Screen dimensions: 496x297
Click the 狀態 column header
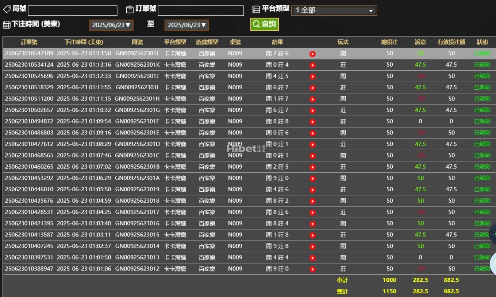click(x=482, y=42)
